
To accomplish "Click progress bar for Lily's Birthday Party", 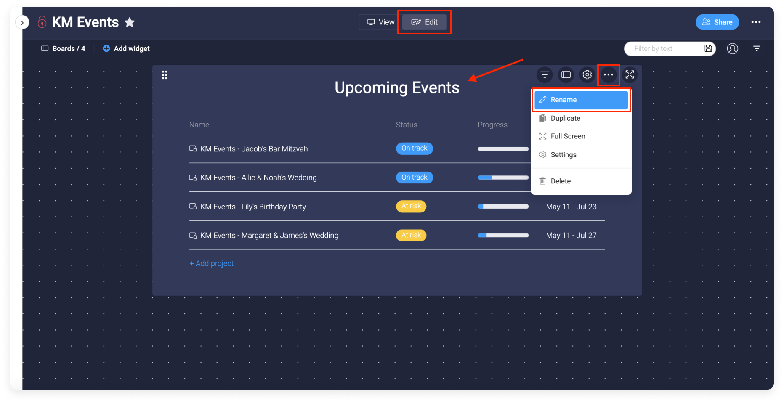I will coord(503,207).
